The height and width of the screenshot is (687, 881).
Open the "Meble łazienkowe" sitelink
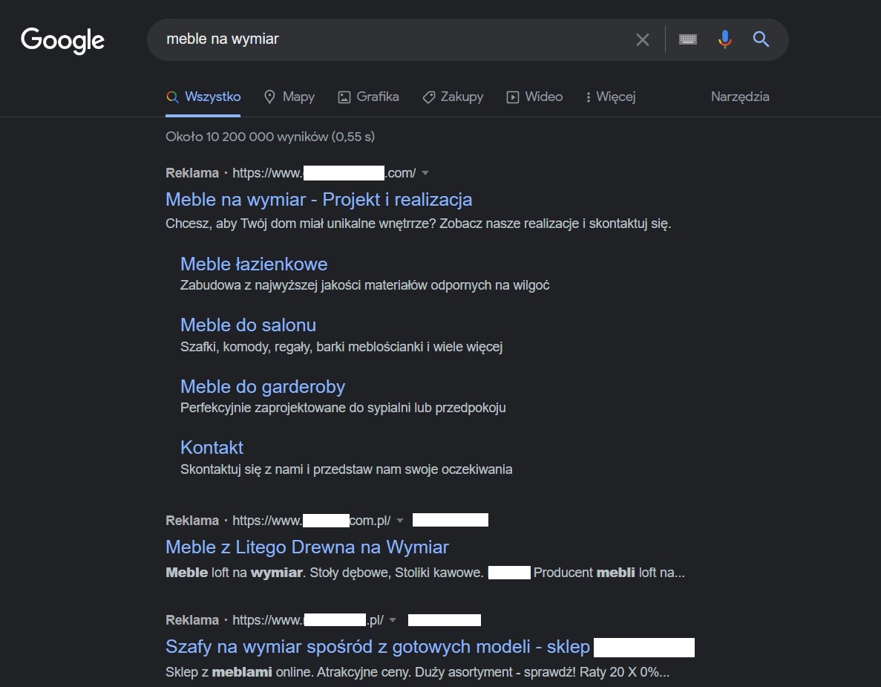254,264
